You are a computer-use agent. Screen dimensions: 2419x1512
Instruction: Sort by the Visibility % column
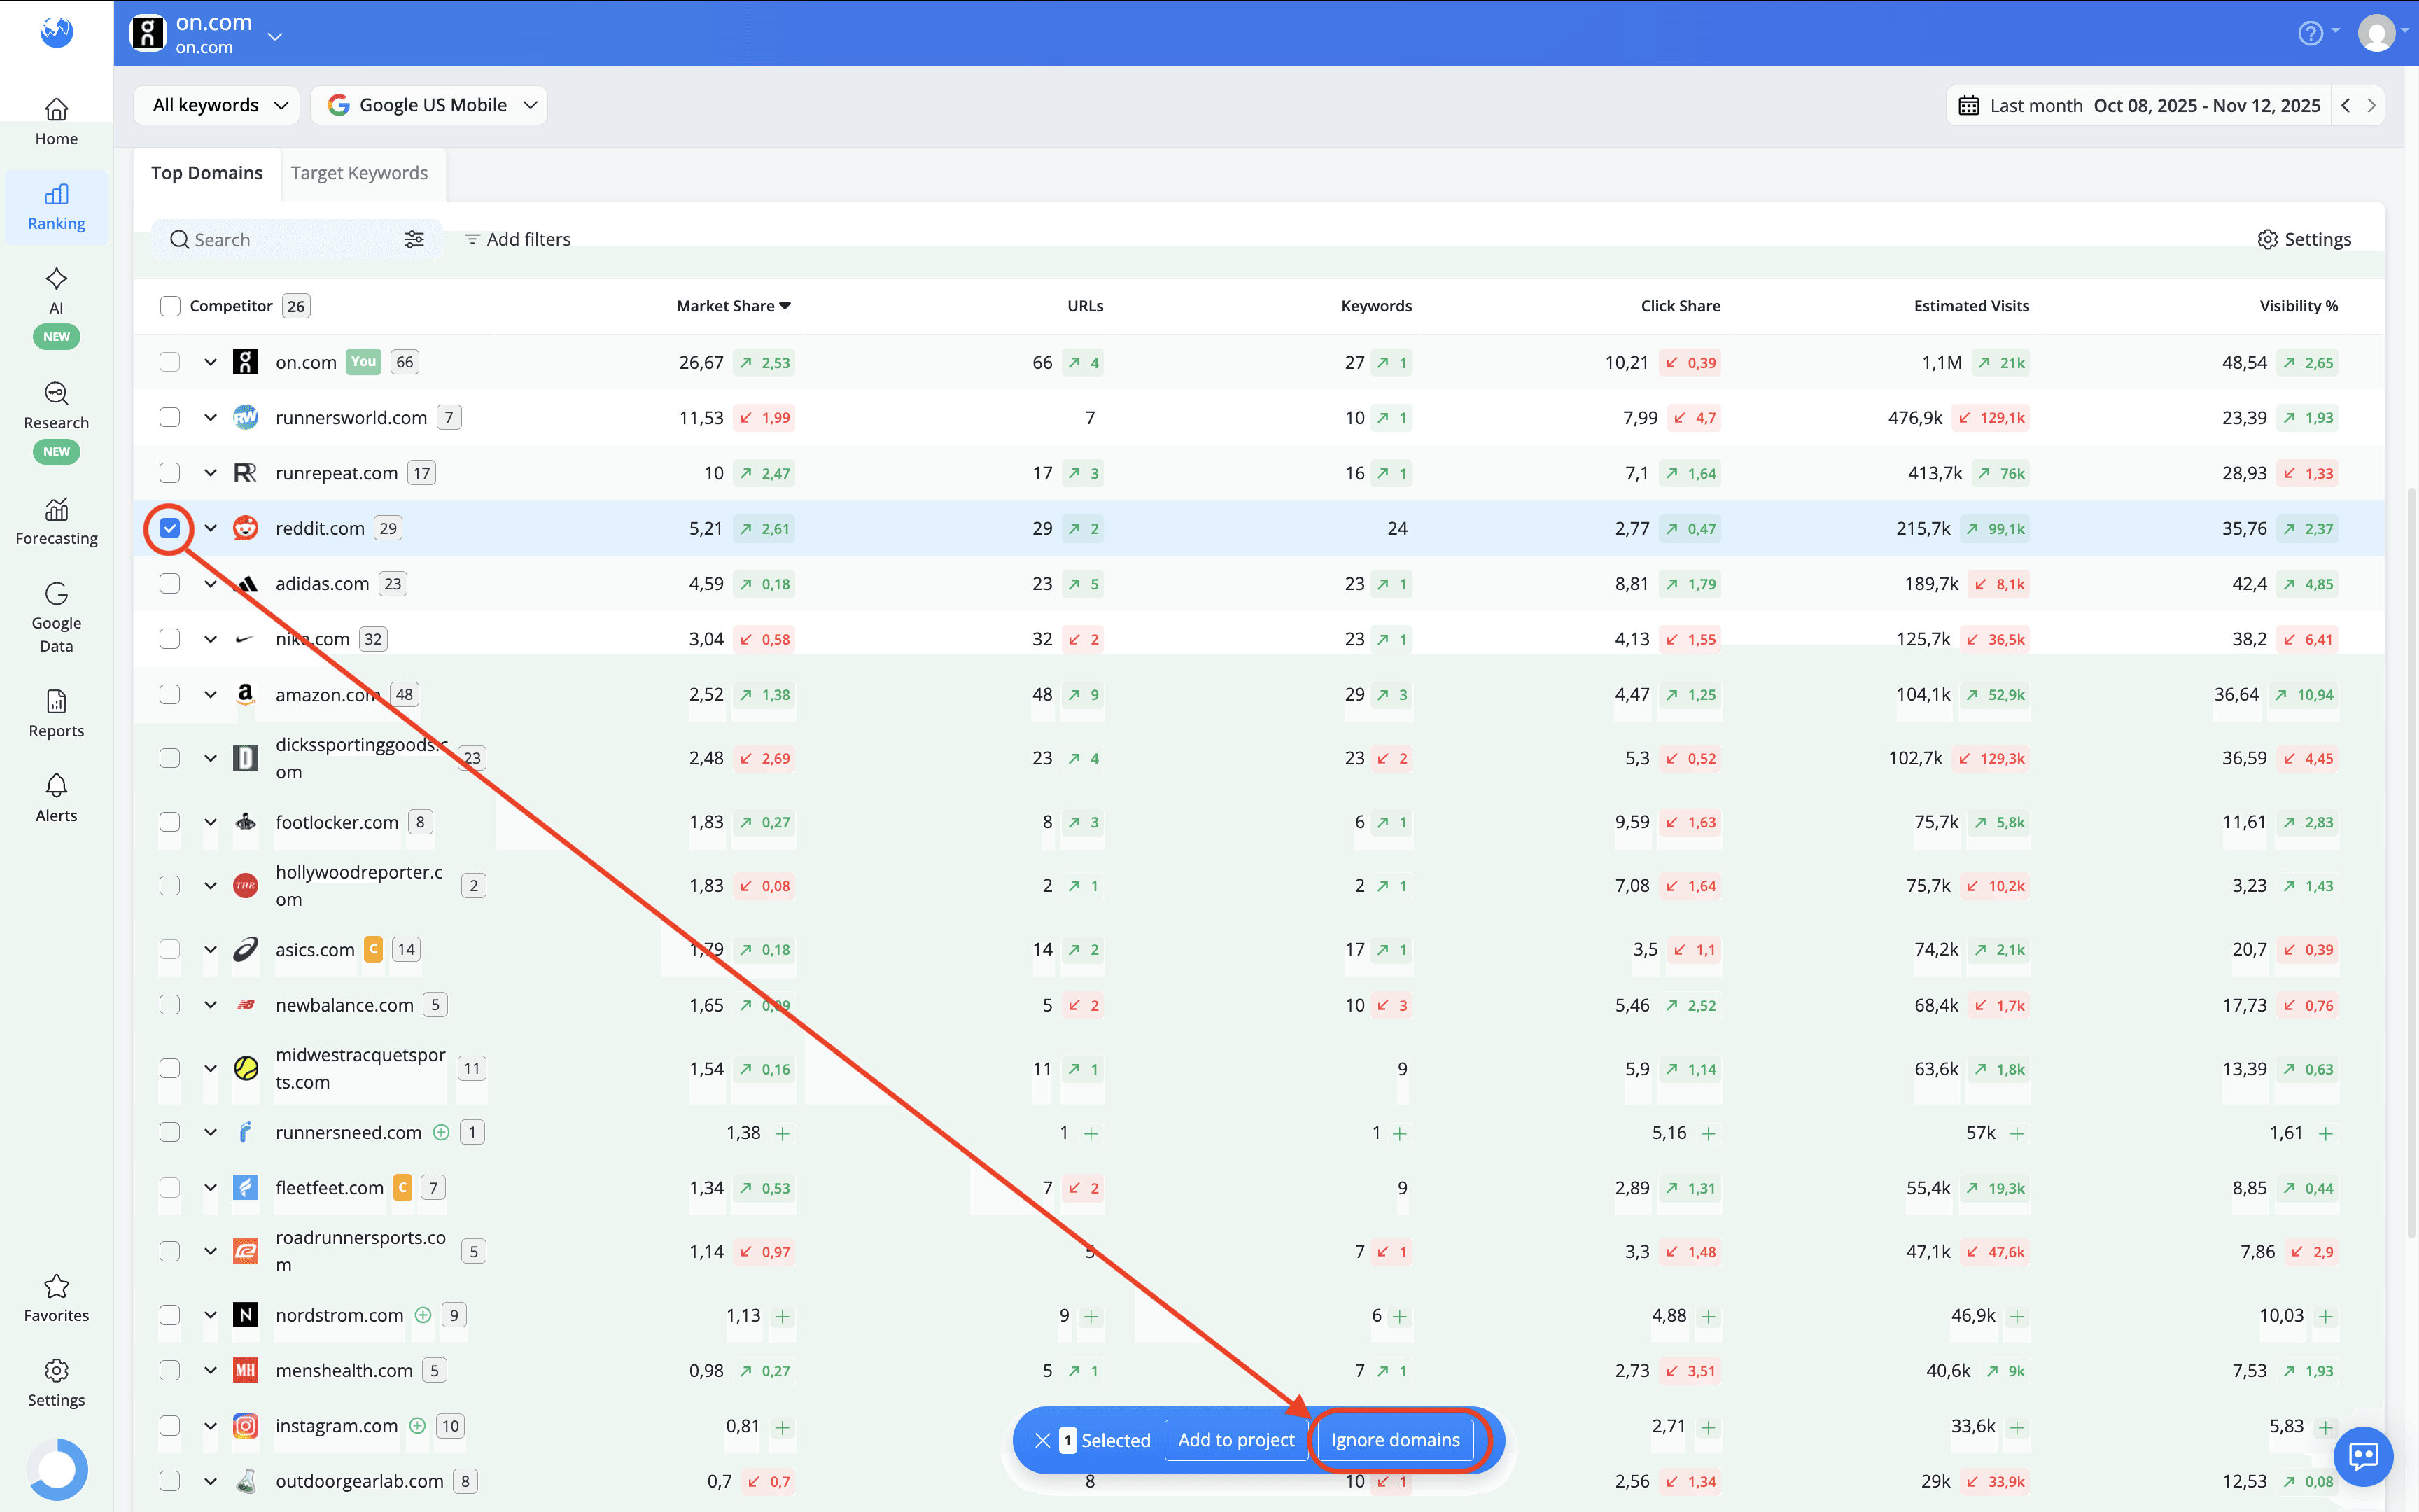point(2298,306)
